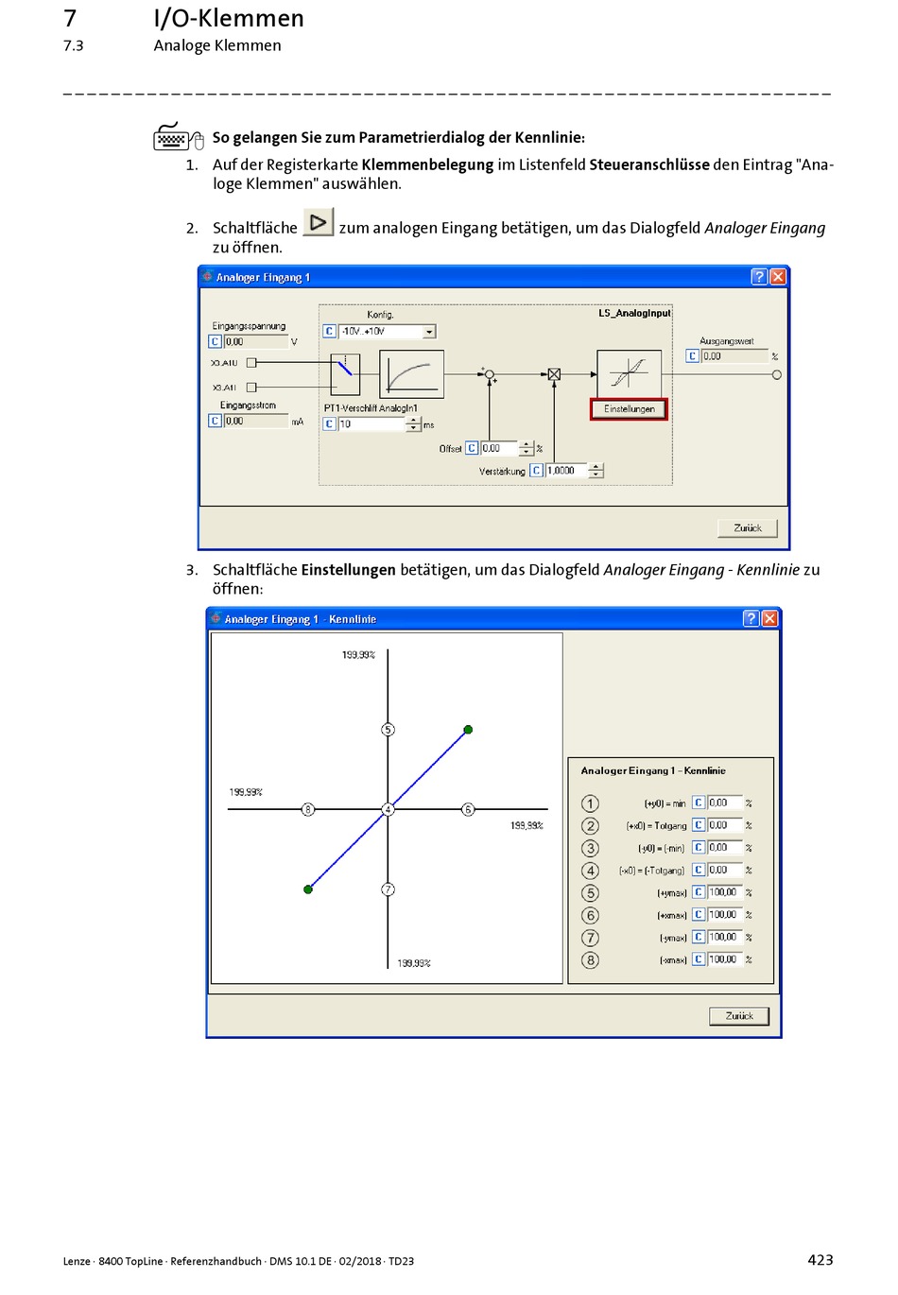Click the C icon beside Eingangsstrom value
The image size is (898, 1295).
(x=215, y=421)
